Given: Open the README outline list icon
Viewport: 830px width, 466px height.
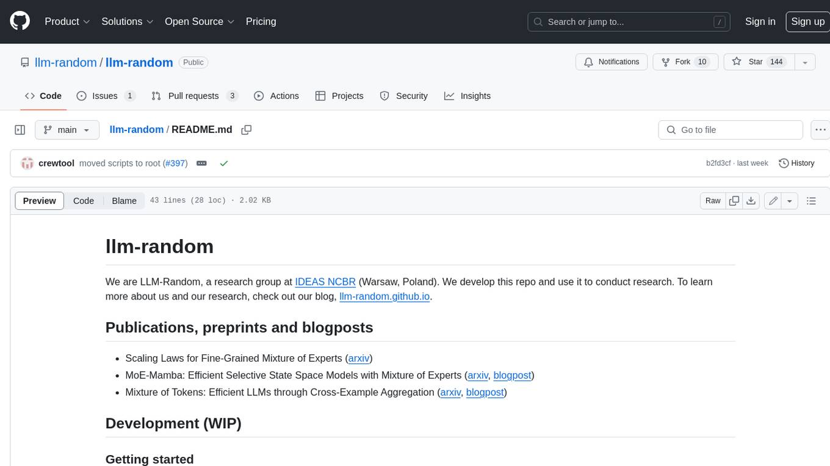Looking at the screenshot, I should [811, 201].
